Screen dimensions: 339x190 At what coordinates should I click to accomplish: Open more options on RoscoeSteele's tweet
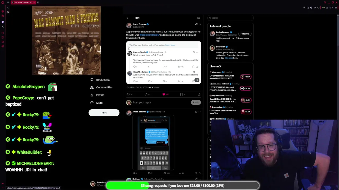point(197,52)
